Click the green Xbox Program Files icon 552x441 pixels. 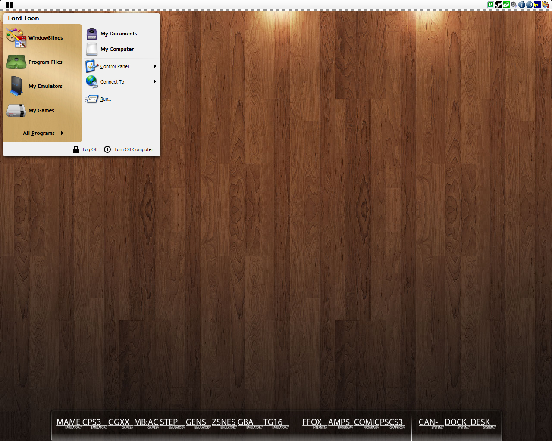(x=16, y=62)
